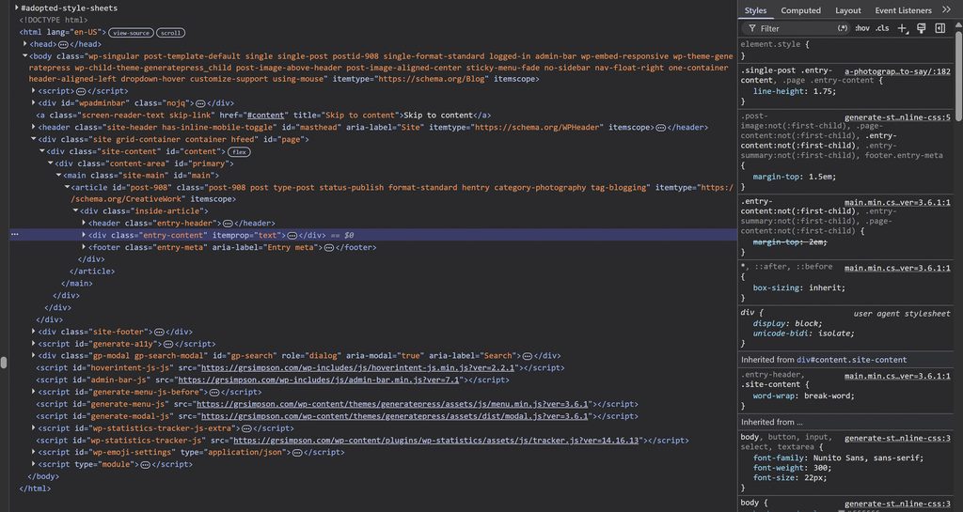Open the menu.min.js script link

[x=393, y=404]
